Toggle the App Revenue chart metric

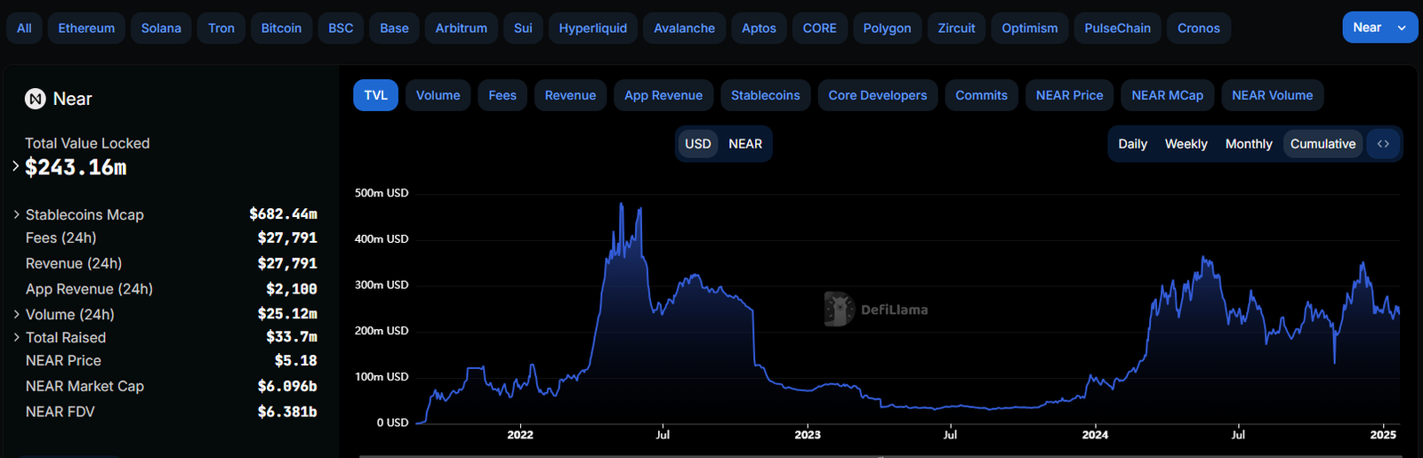click(663, 95)
